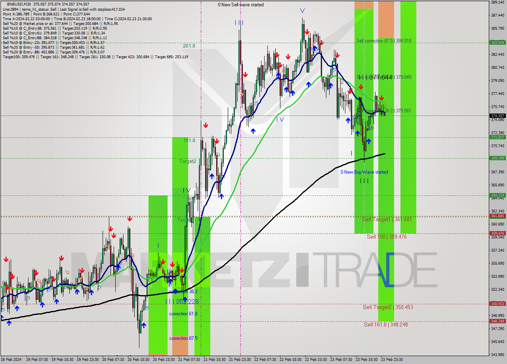Image resolution: width=507 pixels, height=364 pixels.
Task: Select the 'Sell 100 | 359.476' label
Action: coord(387,237)
